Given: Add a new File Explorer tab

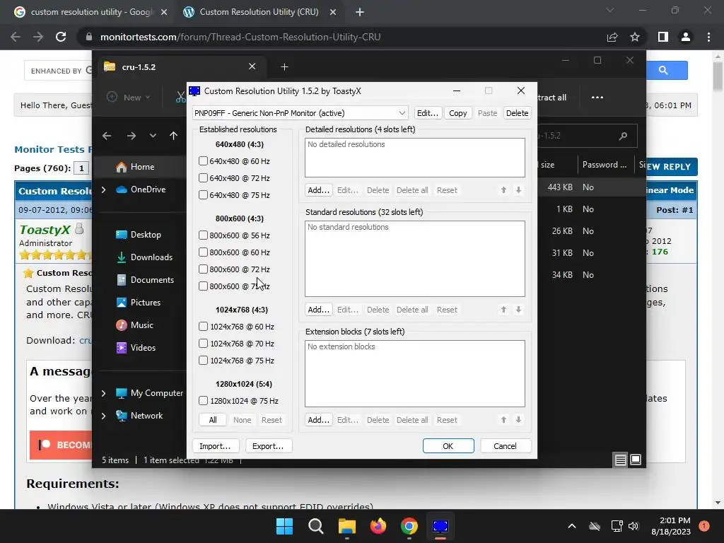Looking at the screenshot, I should pyautogui.click(x=284, y=67).
